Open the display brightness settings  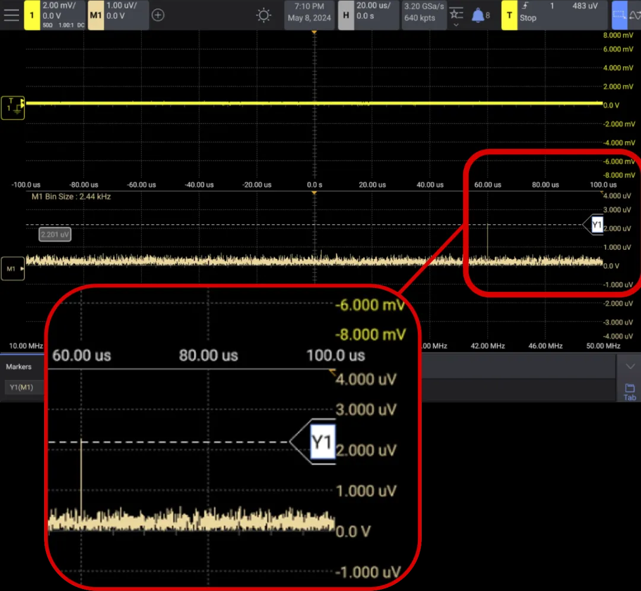pyautogui.click(x=264, y=15)
